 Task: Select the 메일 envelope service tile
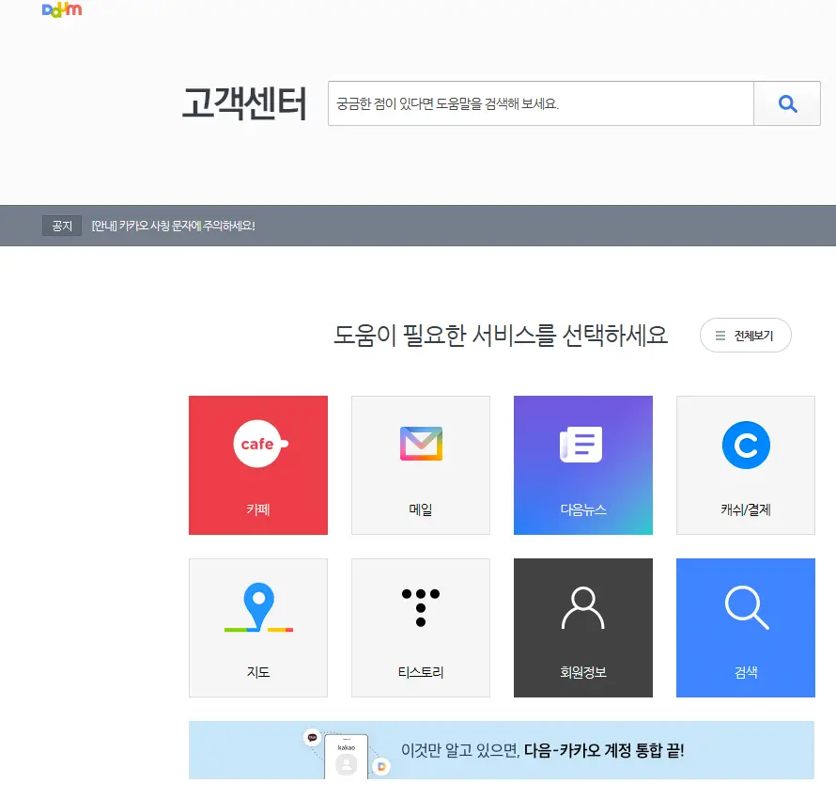click(421, 465)
